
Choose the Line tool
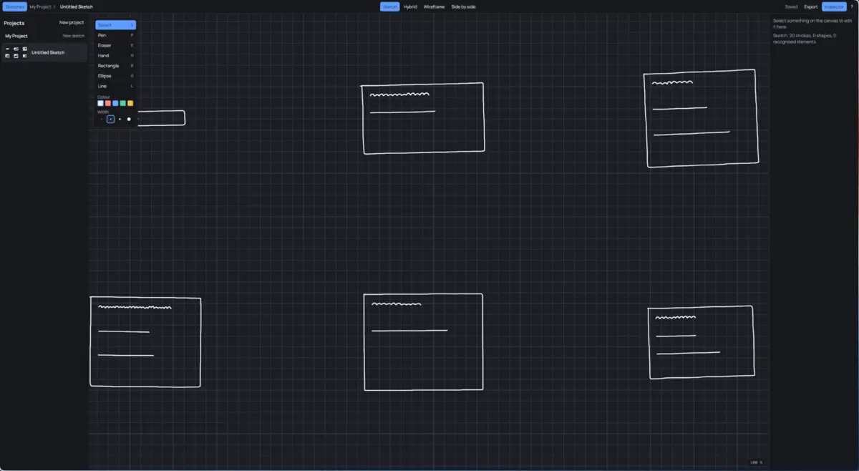click(115, 86)
